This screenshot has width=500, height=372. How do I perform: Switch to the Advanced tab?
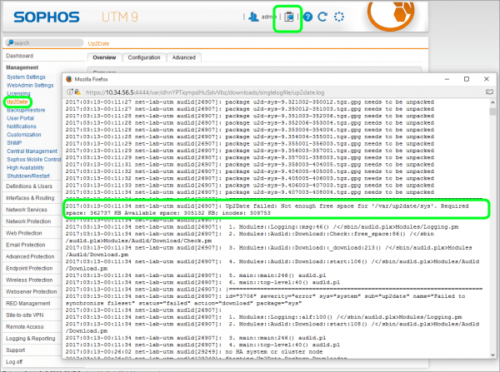pos(183,57)
